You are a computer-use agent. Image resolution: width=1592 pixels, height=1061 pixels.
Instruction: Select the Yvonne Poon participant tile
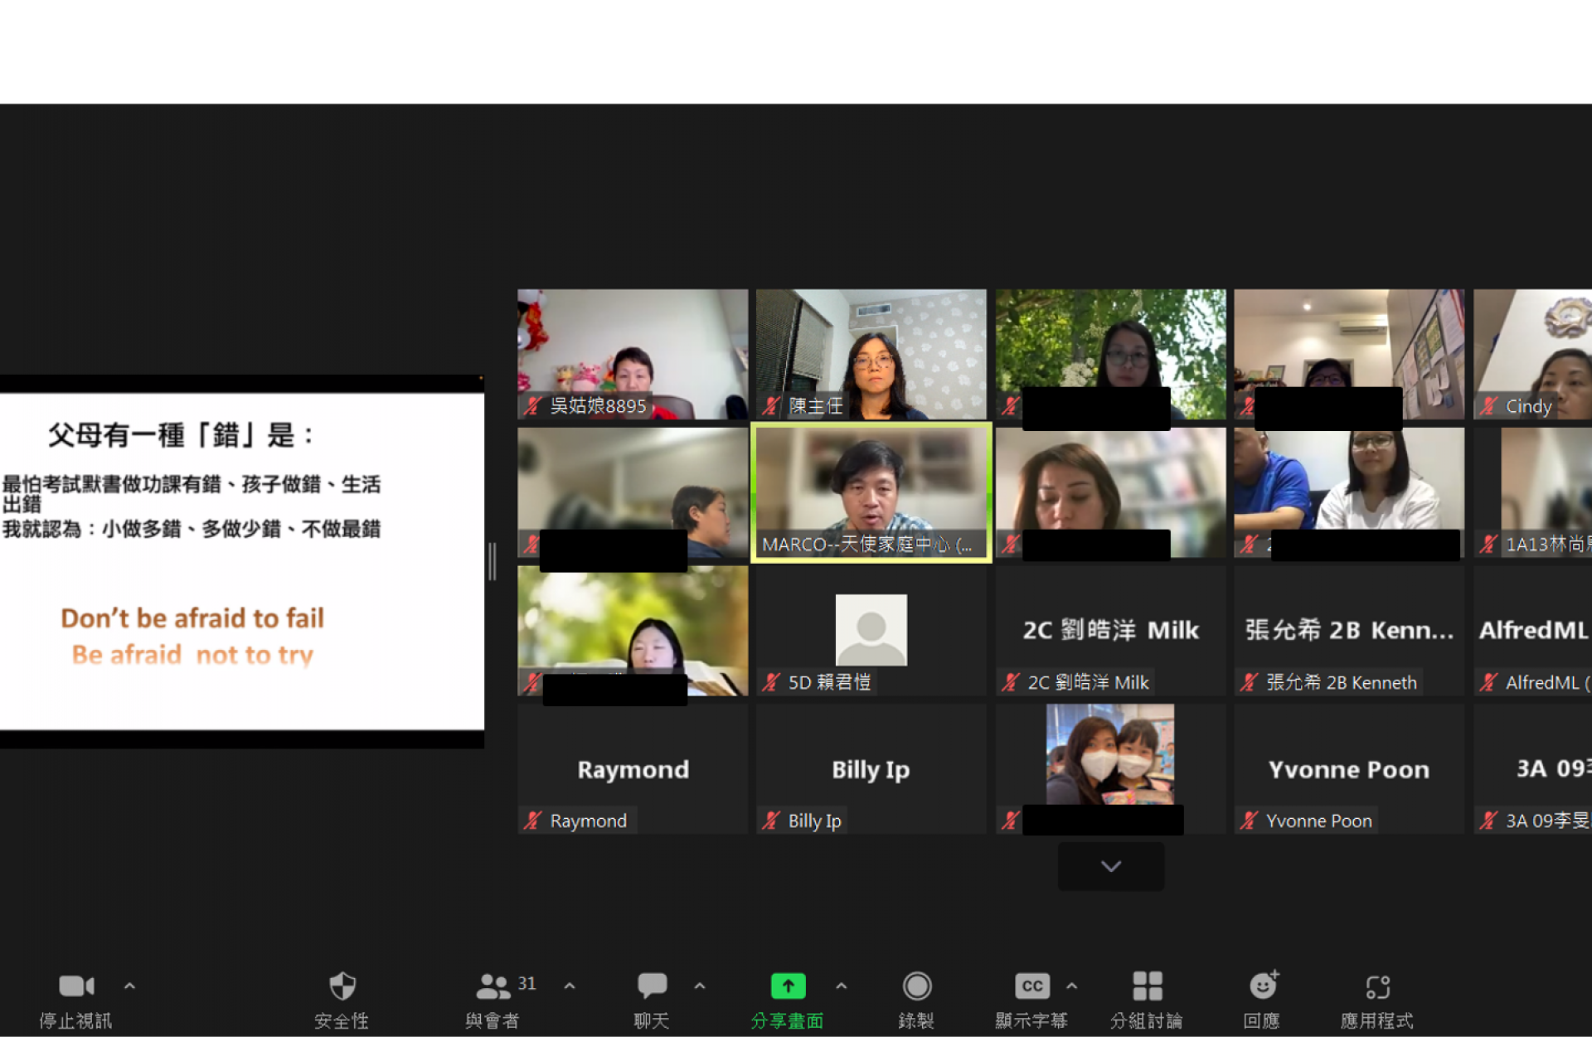coord(1349,769)
